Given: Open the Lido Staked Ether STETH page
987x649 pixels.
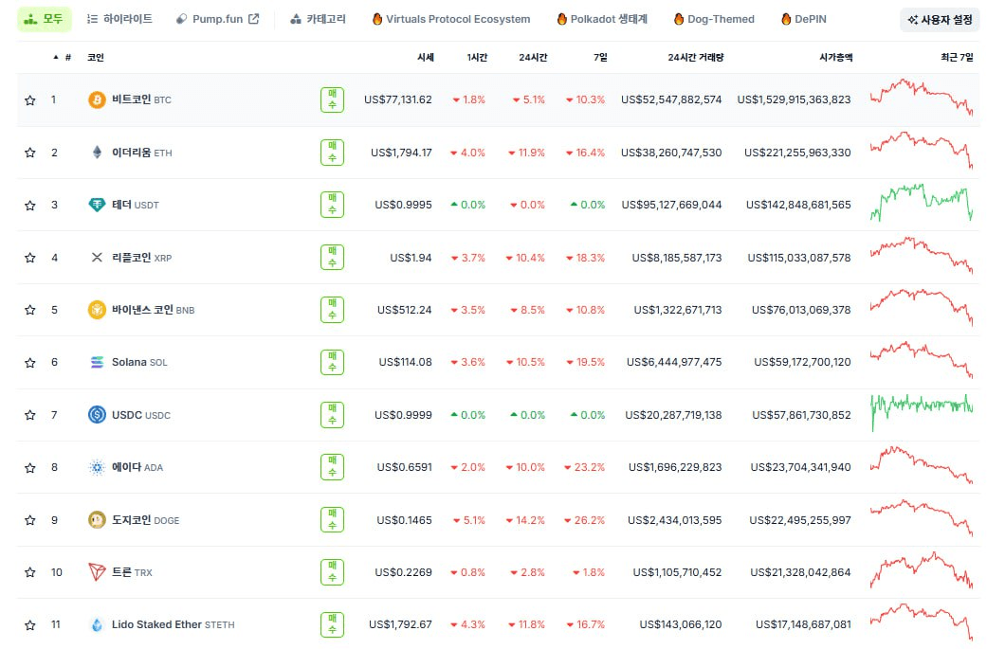Looking at the screenshot, I should click(x=174, y=624).
